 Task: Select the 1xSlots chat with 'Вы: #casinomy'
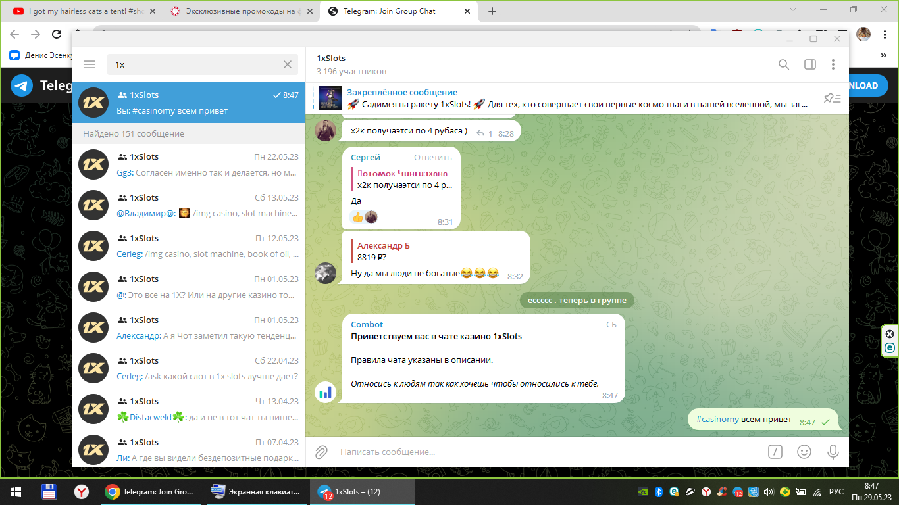pyautogui.click(x=188, y=103)
